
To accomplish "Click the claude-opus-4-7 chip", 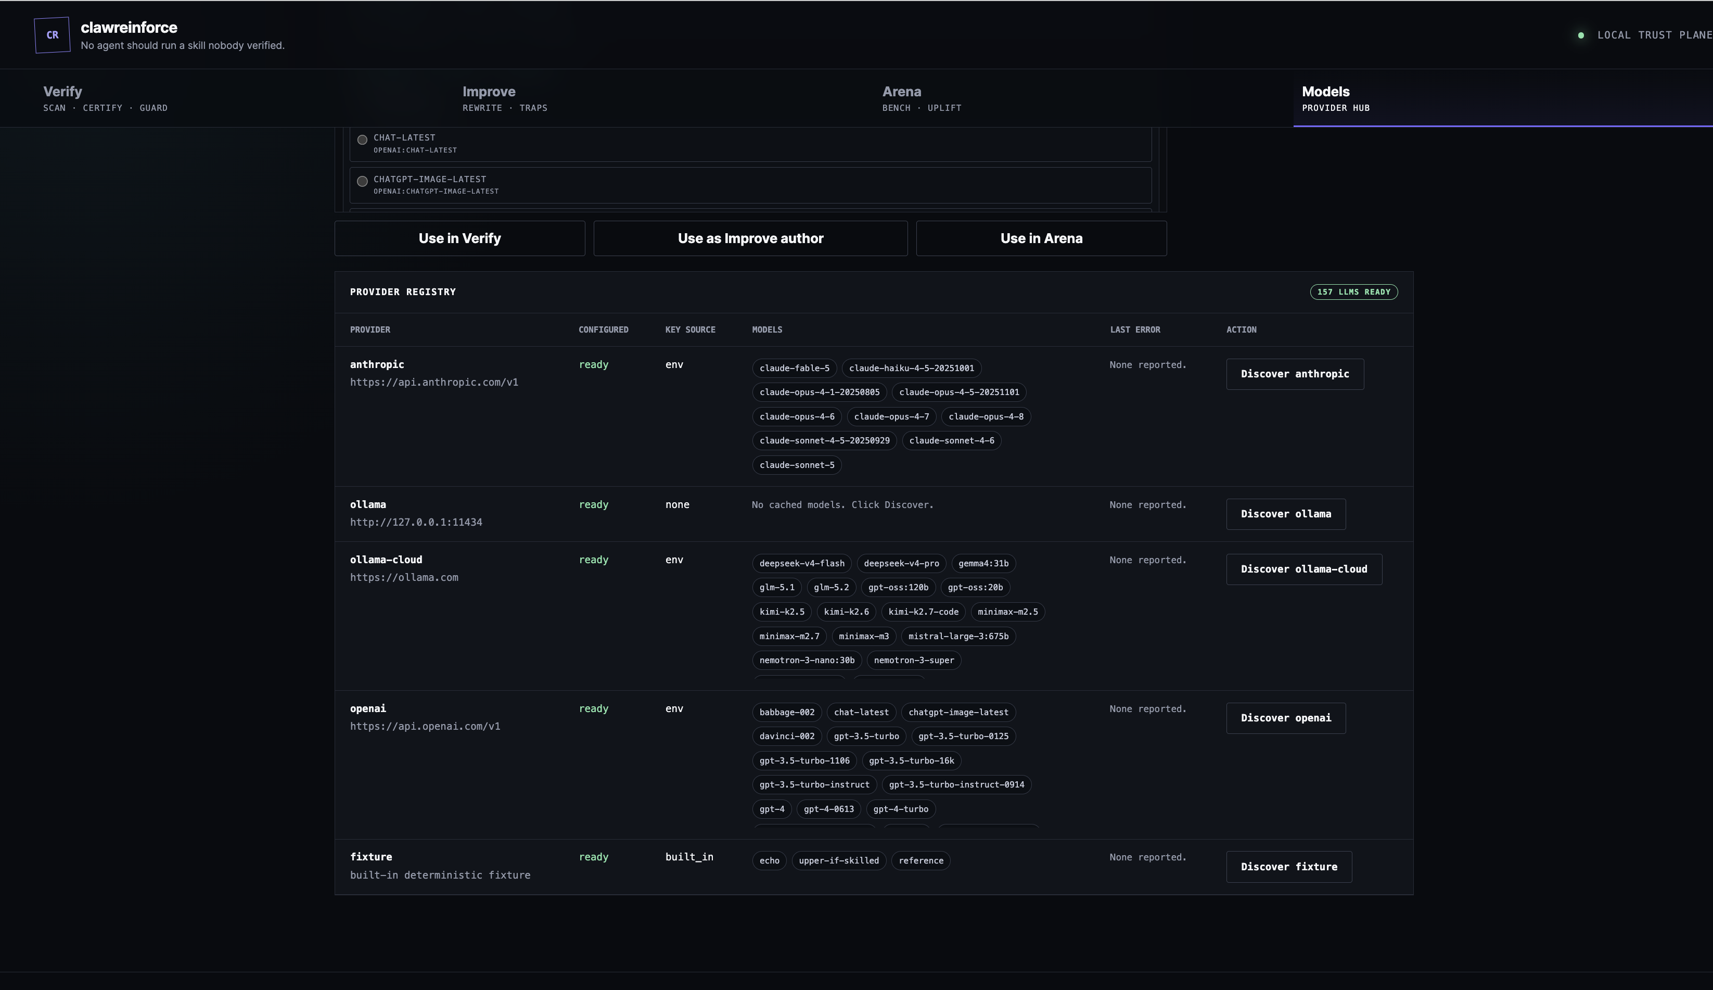I will [x=891, y=417].
